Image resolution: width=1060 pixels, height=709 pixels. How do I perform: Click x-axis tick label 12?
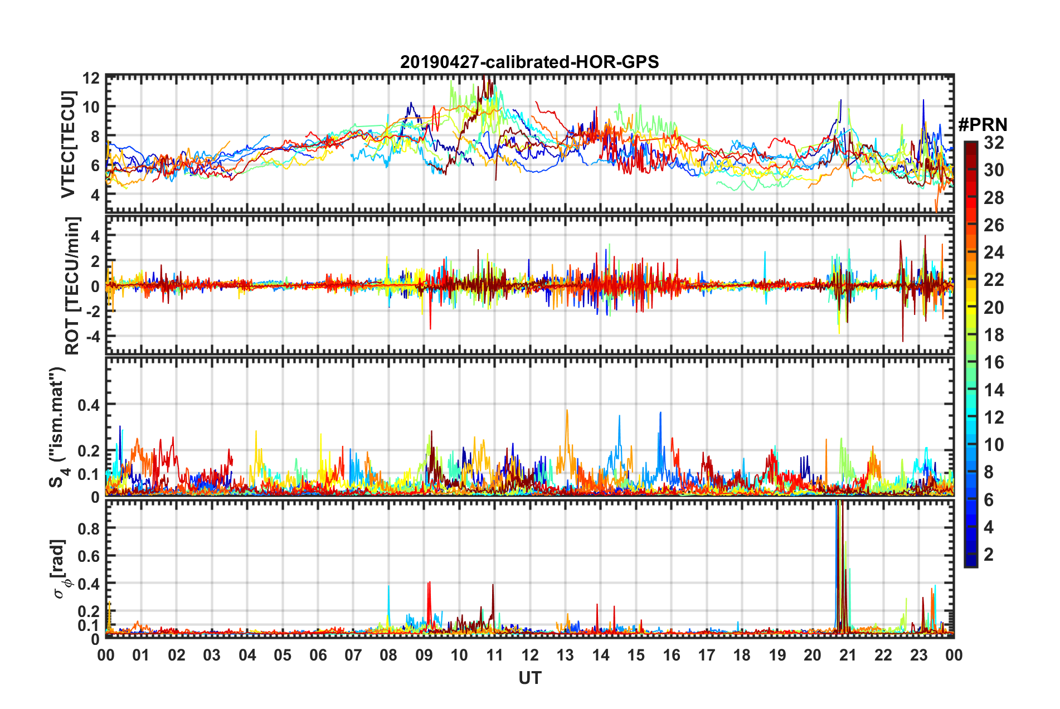530,654
